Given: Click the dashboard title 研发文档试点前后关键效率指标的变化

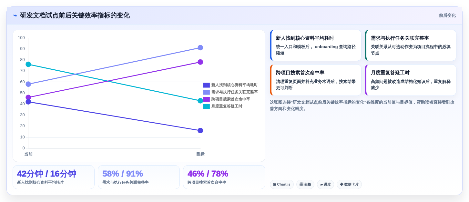Looking at the screenshot, I should click(75, 15).
